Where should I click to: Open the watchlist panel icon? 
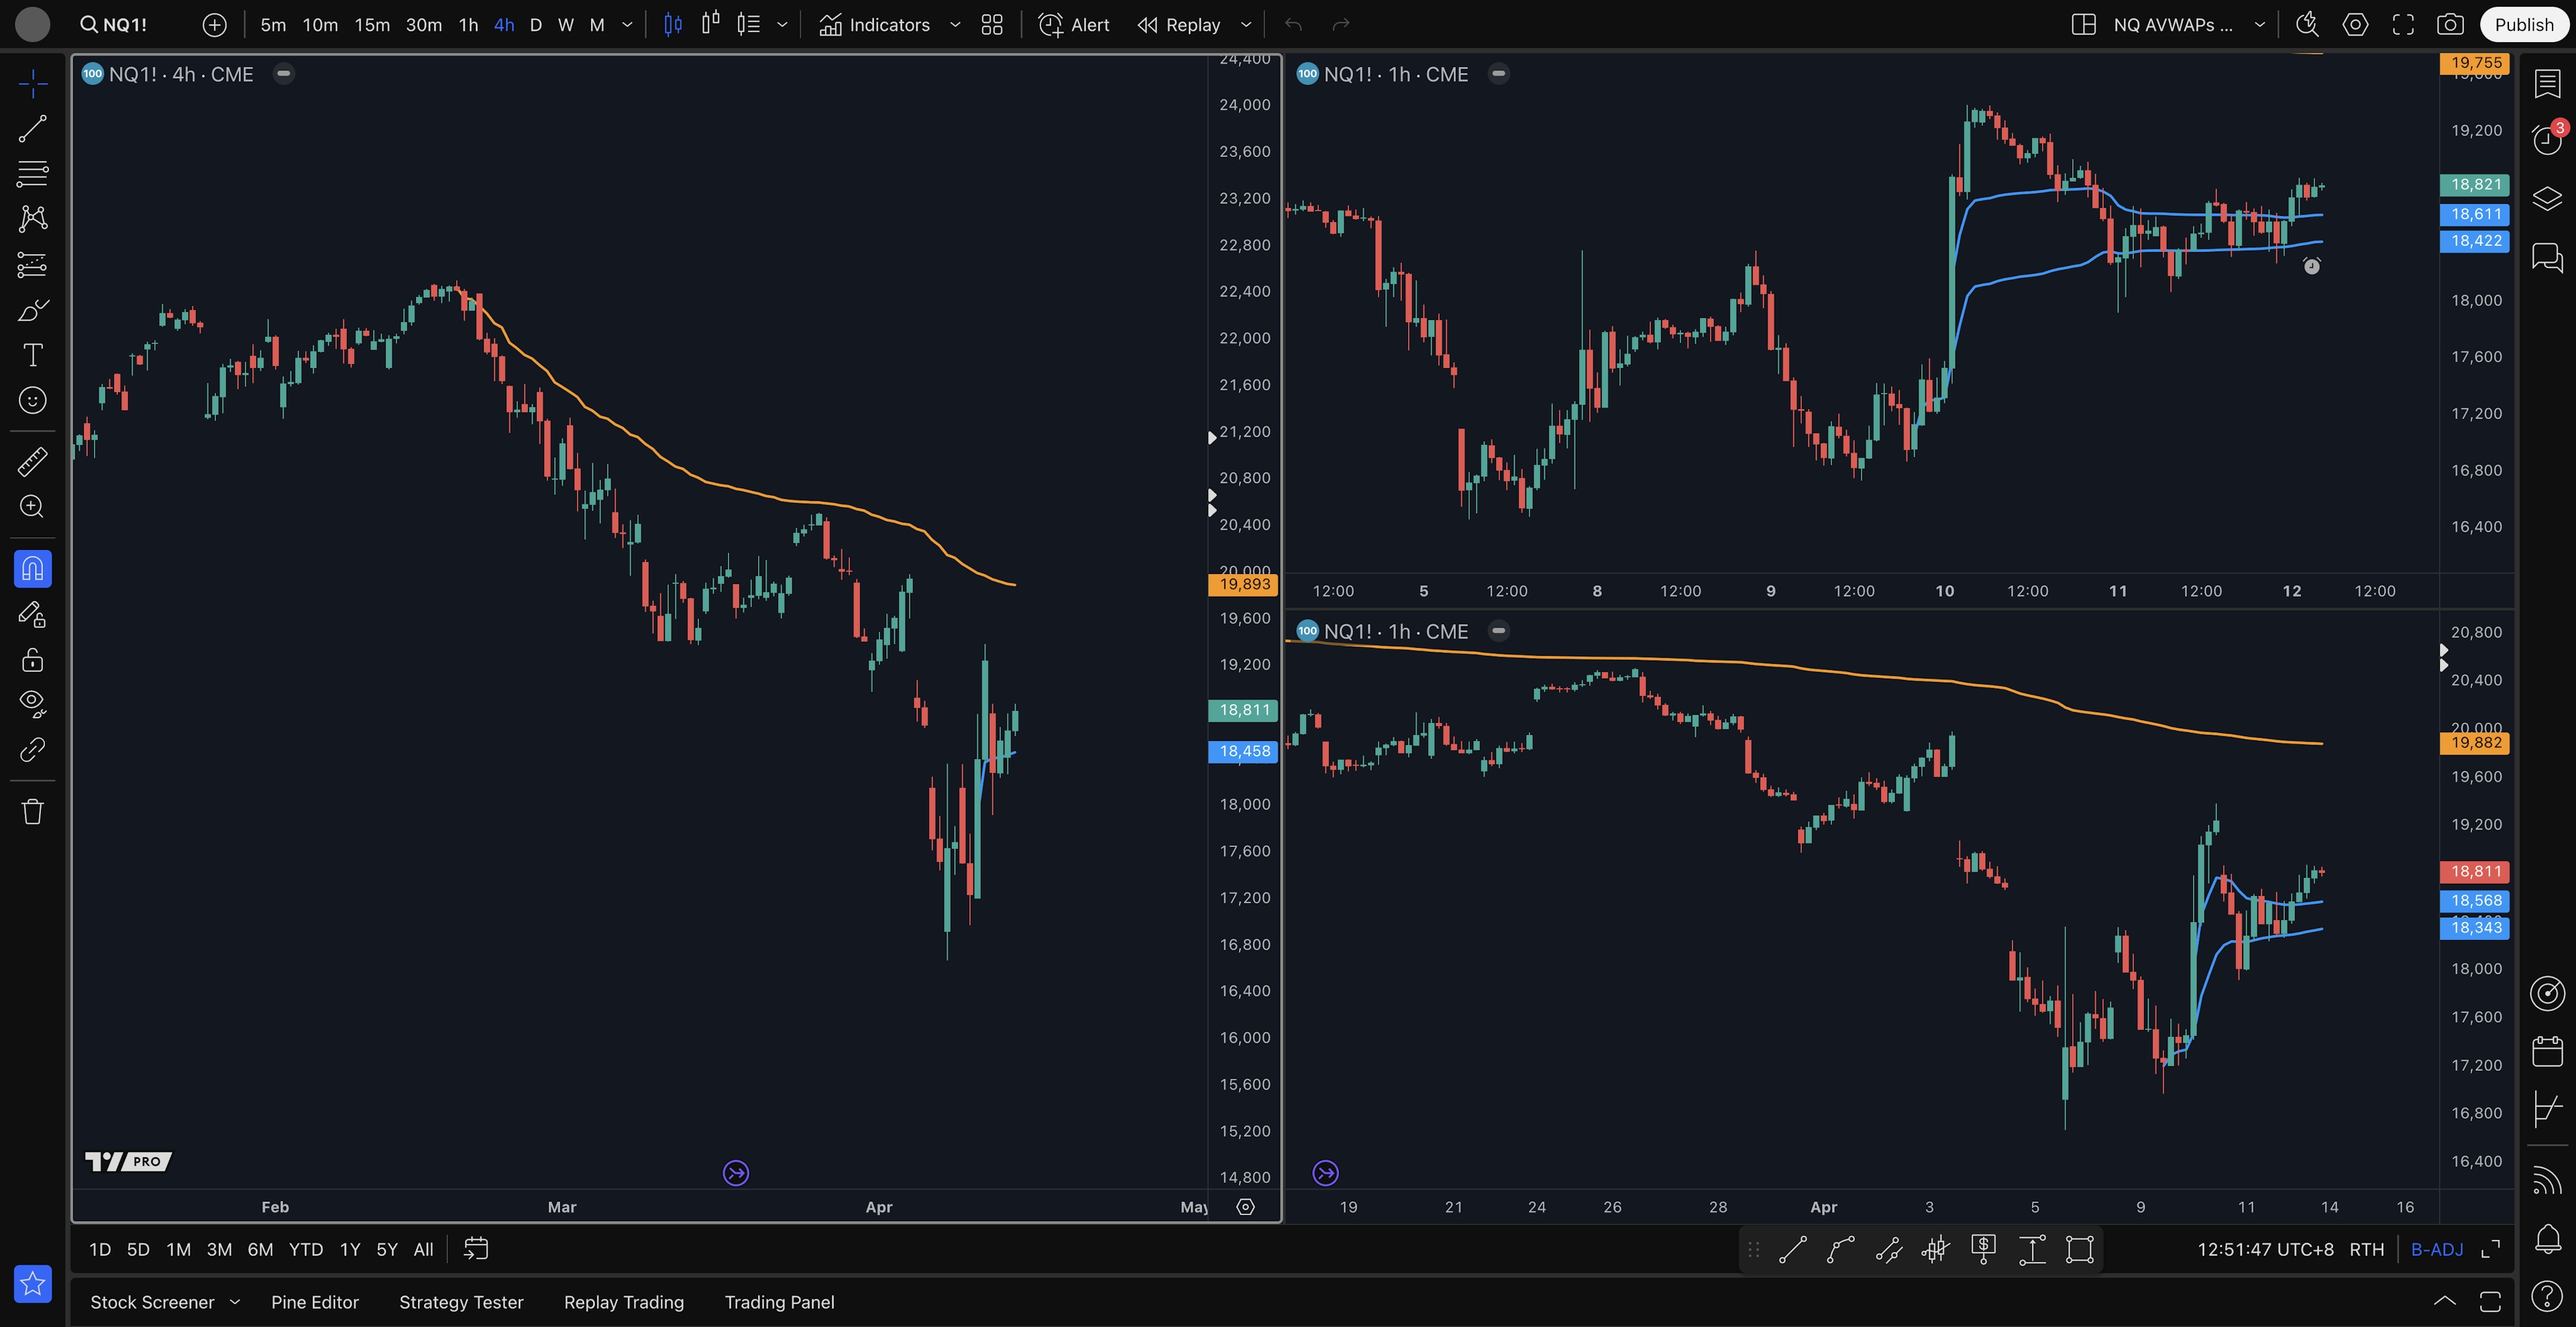coord(2547,84)
